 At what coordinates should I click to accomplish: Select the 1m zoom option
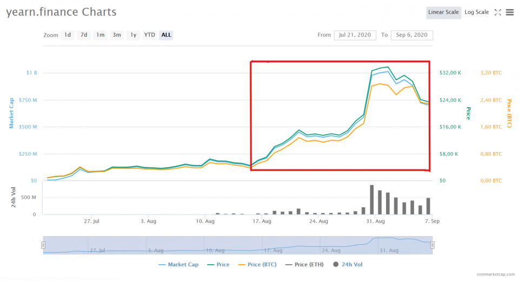point(101,35)
